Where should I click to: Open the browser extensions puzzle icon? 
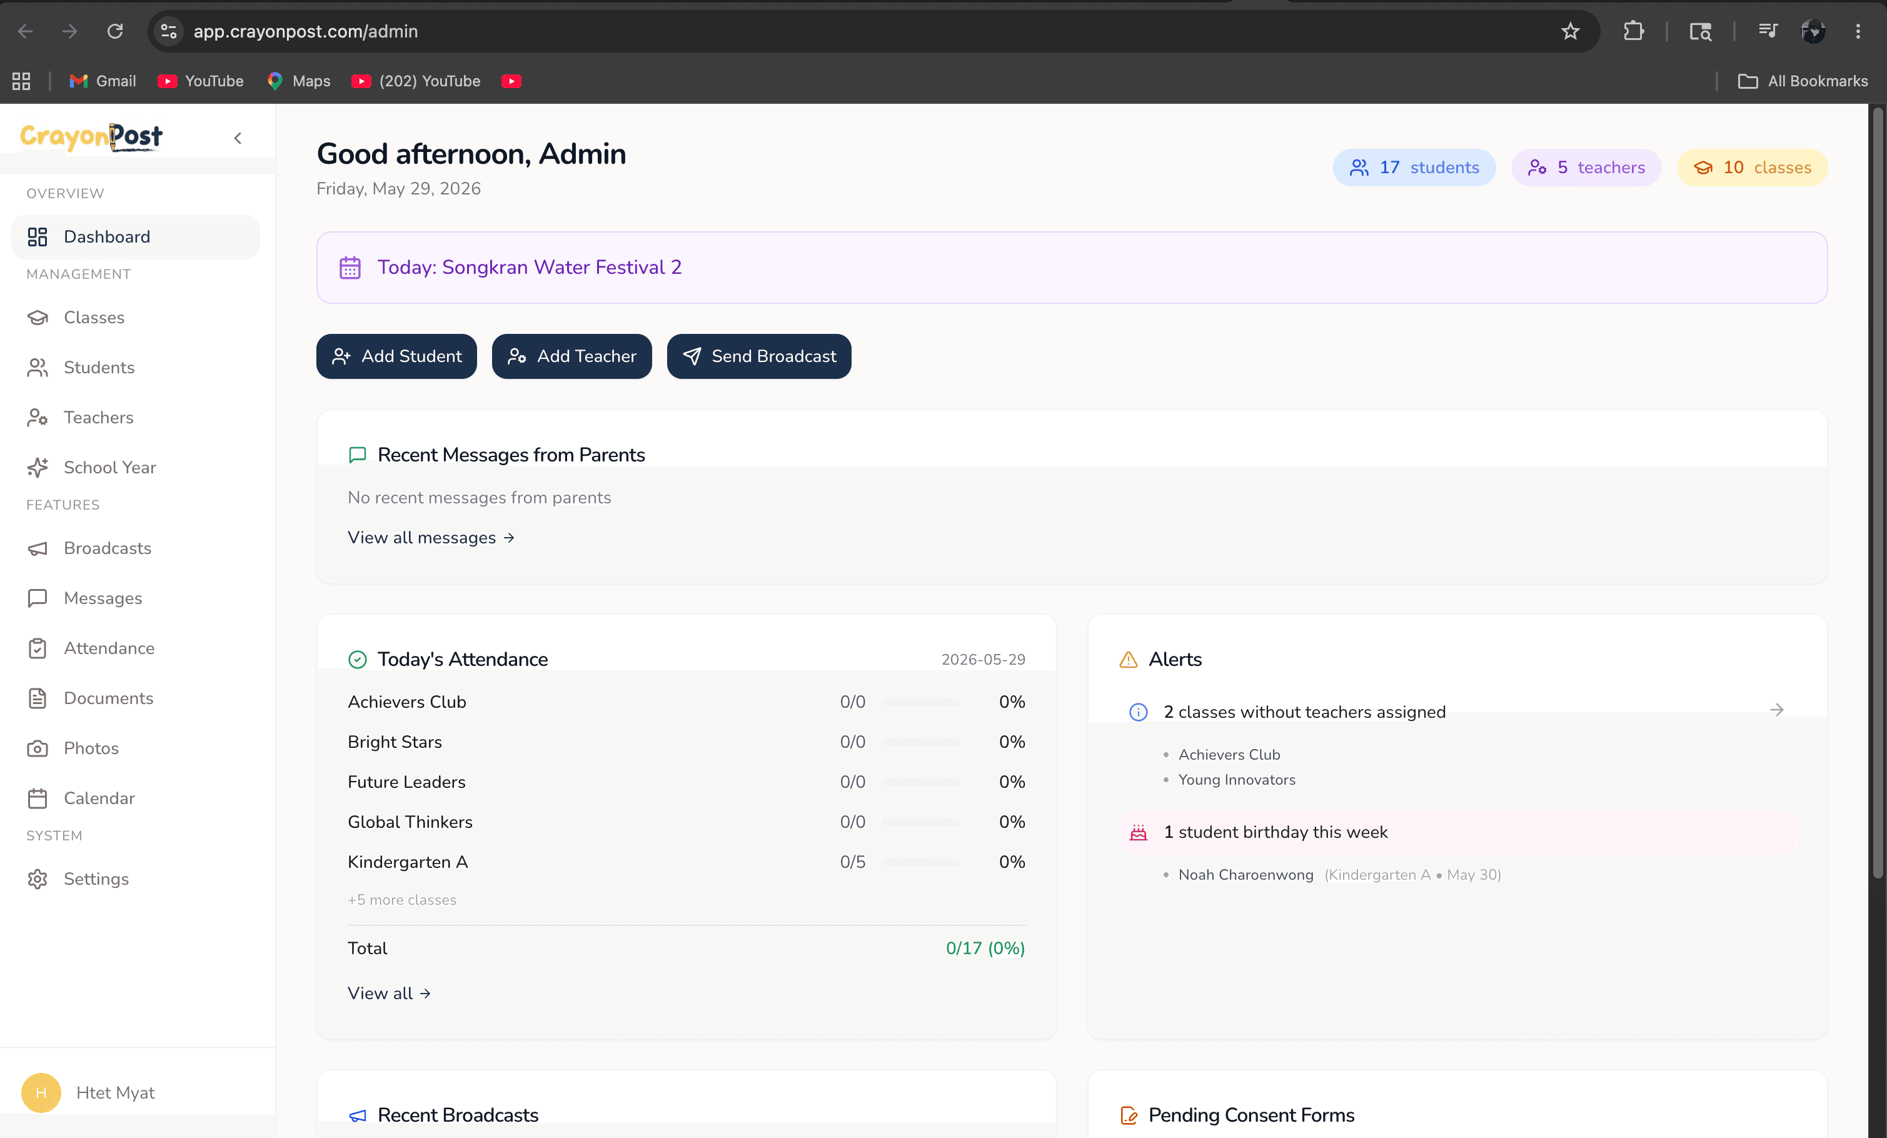tap(1634, 31)
